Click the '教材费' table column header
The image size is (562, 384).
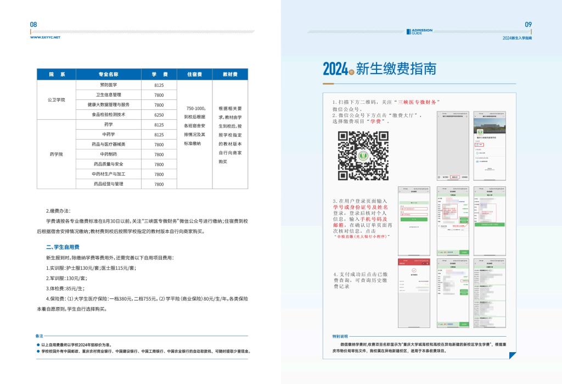pyautogui.click(x=230, y=74)
